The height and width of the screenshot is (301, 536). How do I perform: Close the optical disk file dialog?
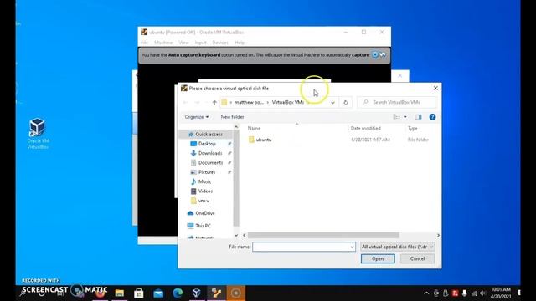point(435,88)
